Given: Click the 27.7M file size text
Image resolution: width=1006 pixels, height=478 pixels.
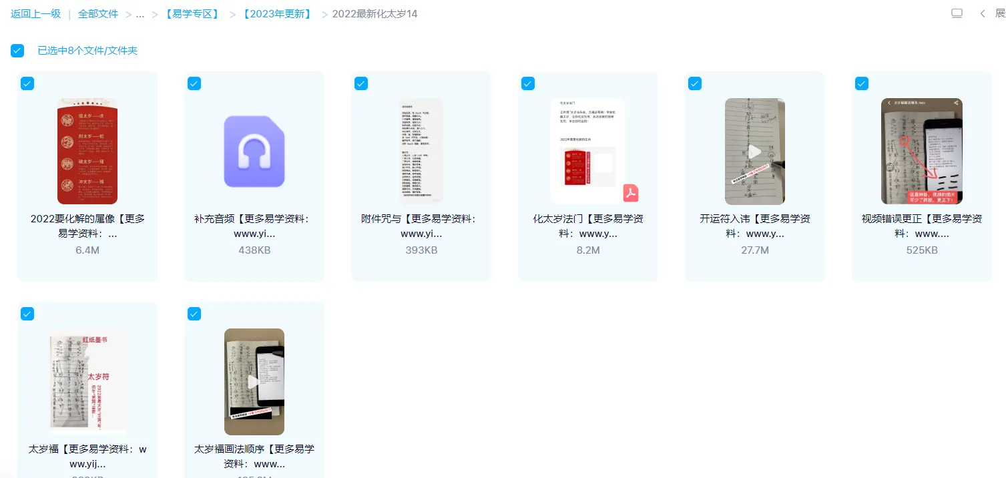Looking at the screenshot, I should [x=755, y=250].
